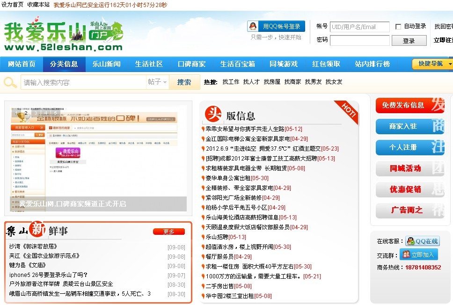
Task: Click hot search link 找工作
Action: (231, 82)
